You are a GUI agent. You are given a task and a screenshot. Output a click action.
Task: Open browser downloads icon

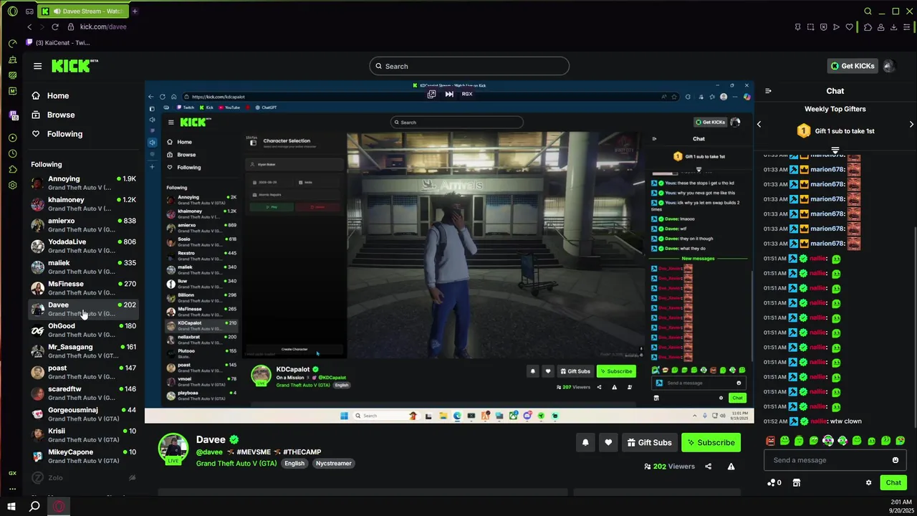pos(893,27)
